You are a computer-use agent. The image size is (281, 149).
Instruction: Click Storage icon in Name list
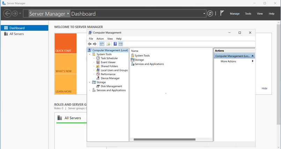coord(132,59)
